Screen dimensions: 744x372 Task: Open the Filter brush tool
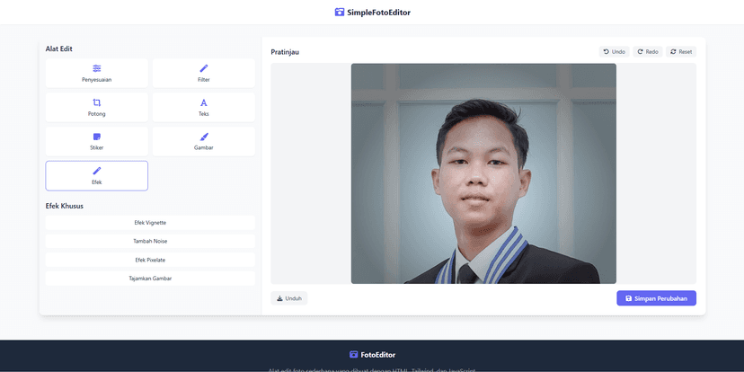[204, 69]
